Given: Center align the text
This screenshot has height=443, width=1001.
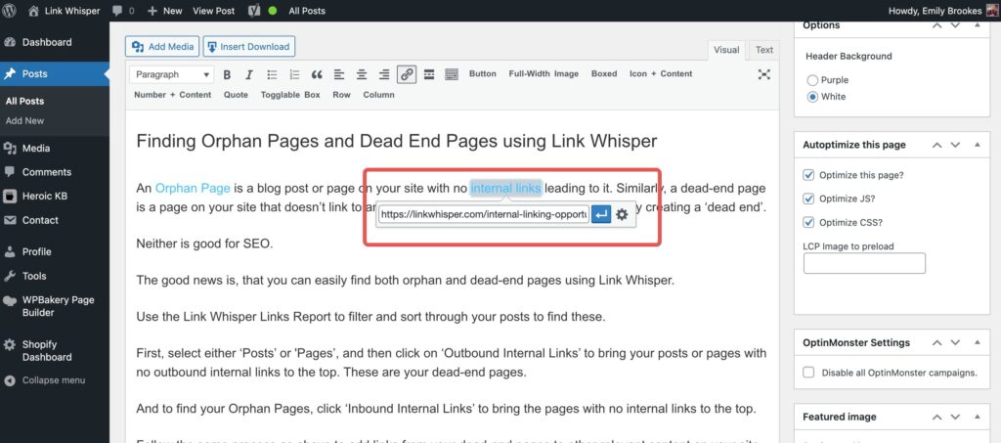Looking at the screenshot, I should click(x=362, y=74).
